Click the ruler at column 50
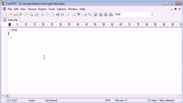The width and height of the screenshot is (183, 103). coord(95,25)
